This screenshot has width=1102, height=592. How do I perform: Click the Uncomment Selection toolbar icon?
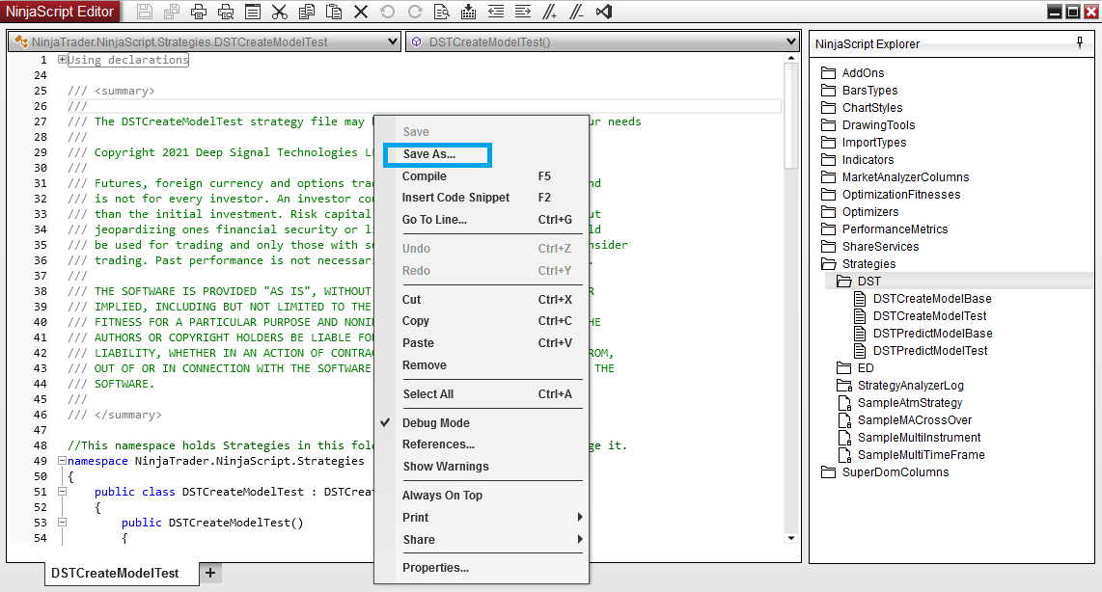[x=576, y=12]
